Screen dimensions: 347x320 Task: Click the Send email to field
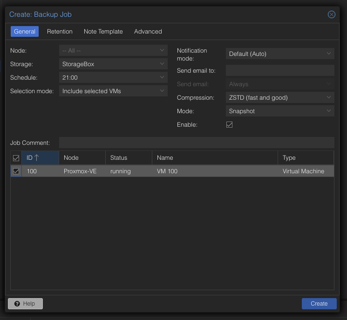[280, 71]
